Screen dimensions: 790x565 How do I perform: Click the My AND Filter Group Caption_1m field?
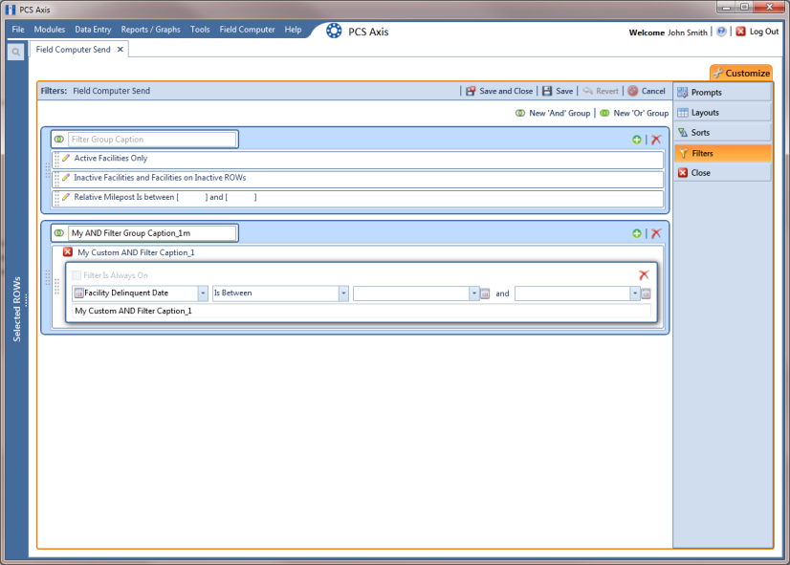(x=152, y=233)
